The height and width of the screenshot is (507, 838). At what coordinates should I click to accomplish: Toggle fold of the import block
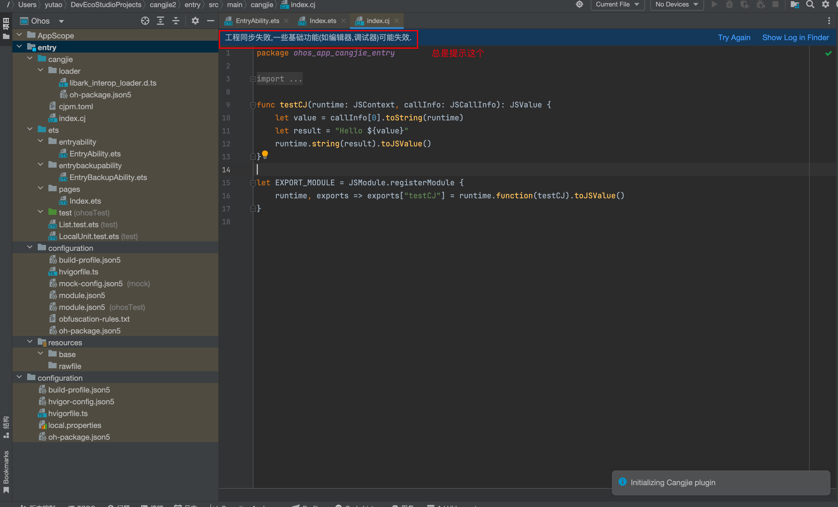[x=253, y=79]
